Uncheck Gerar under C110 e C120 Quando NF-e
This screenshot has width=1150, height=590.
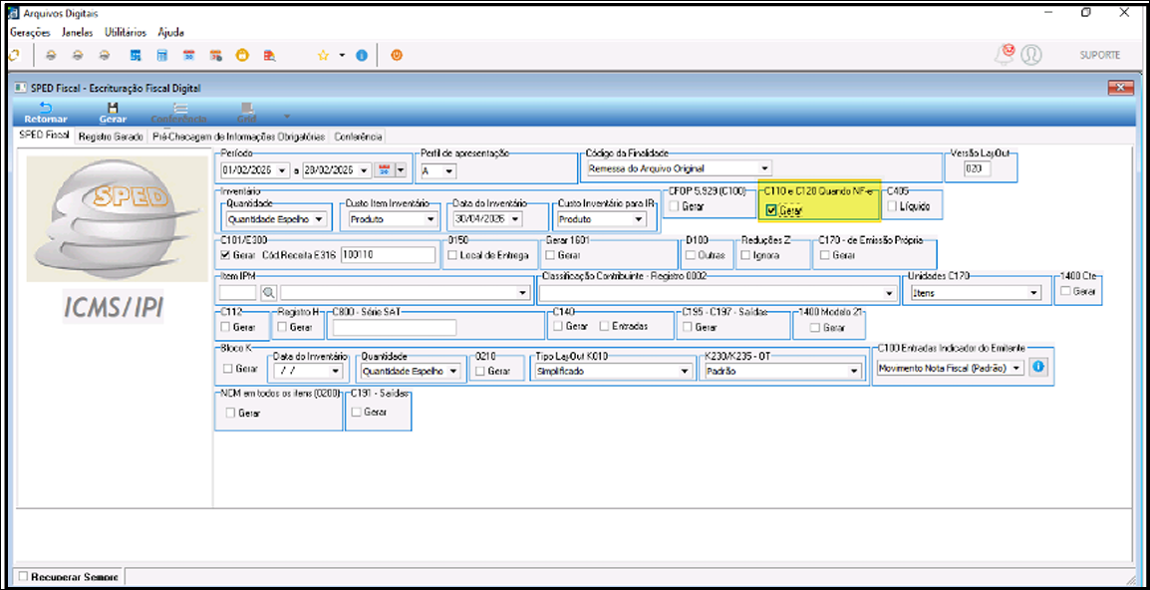pos(771,210)
